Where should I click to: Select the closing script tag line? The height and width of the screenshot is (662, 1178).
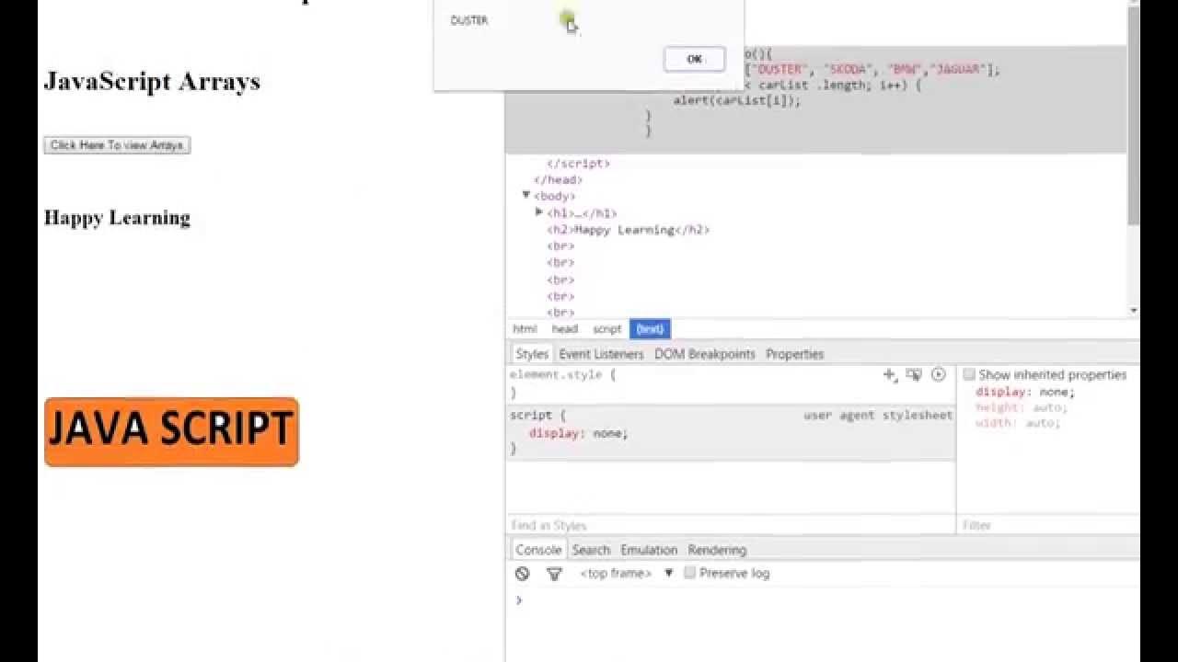click(x=578, y=163)
